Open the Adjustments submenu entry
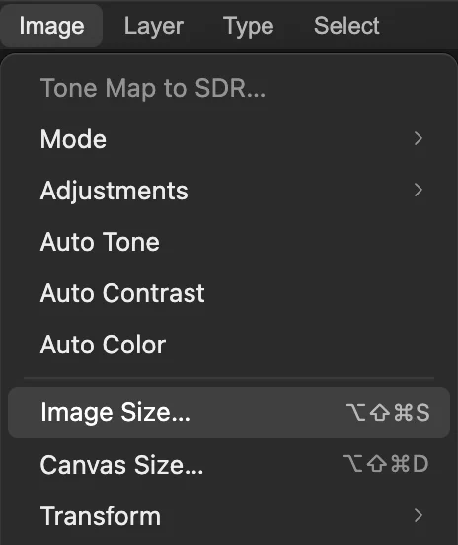This screenshot has width=458, height=545. pyautogui.click(x=229, y=191)
